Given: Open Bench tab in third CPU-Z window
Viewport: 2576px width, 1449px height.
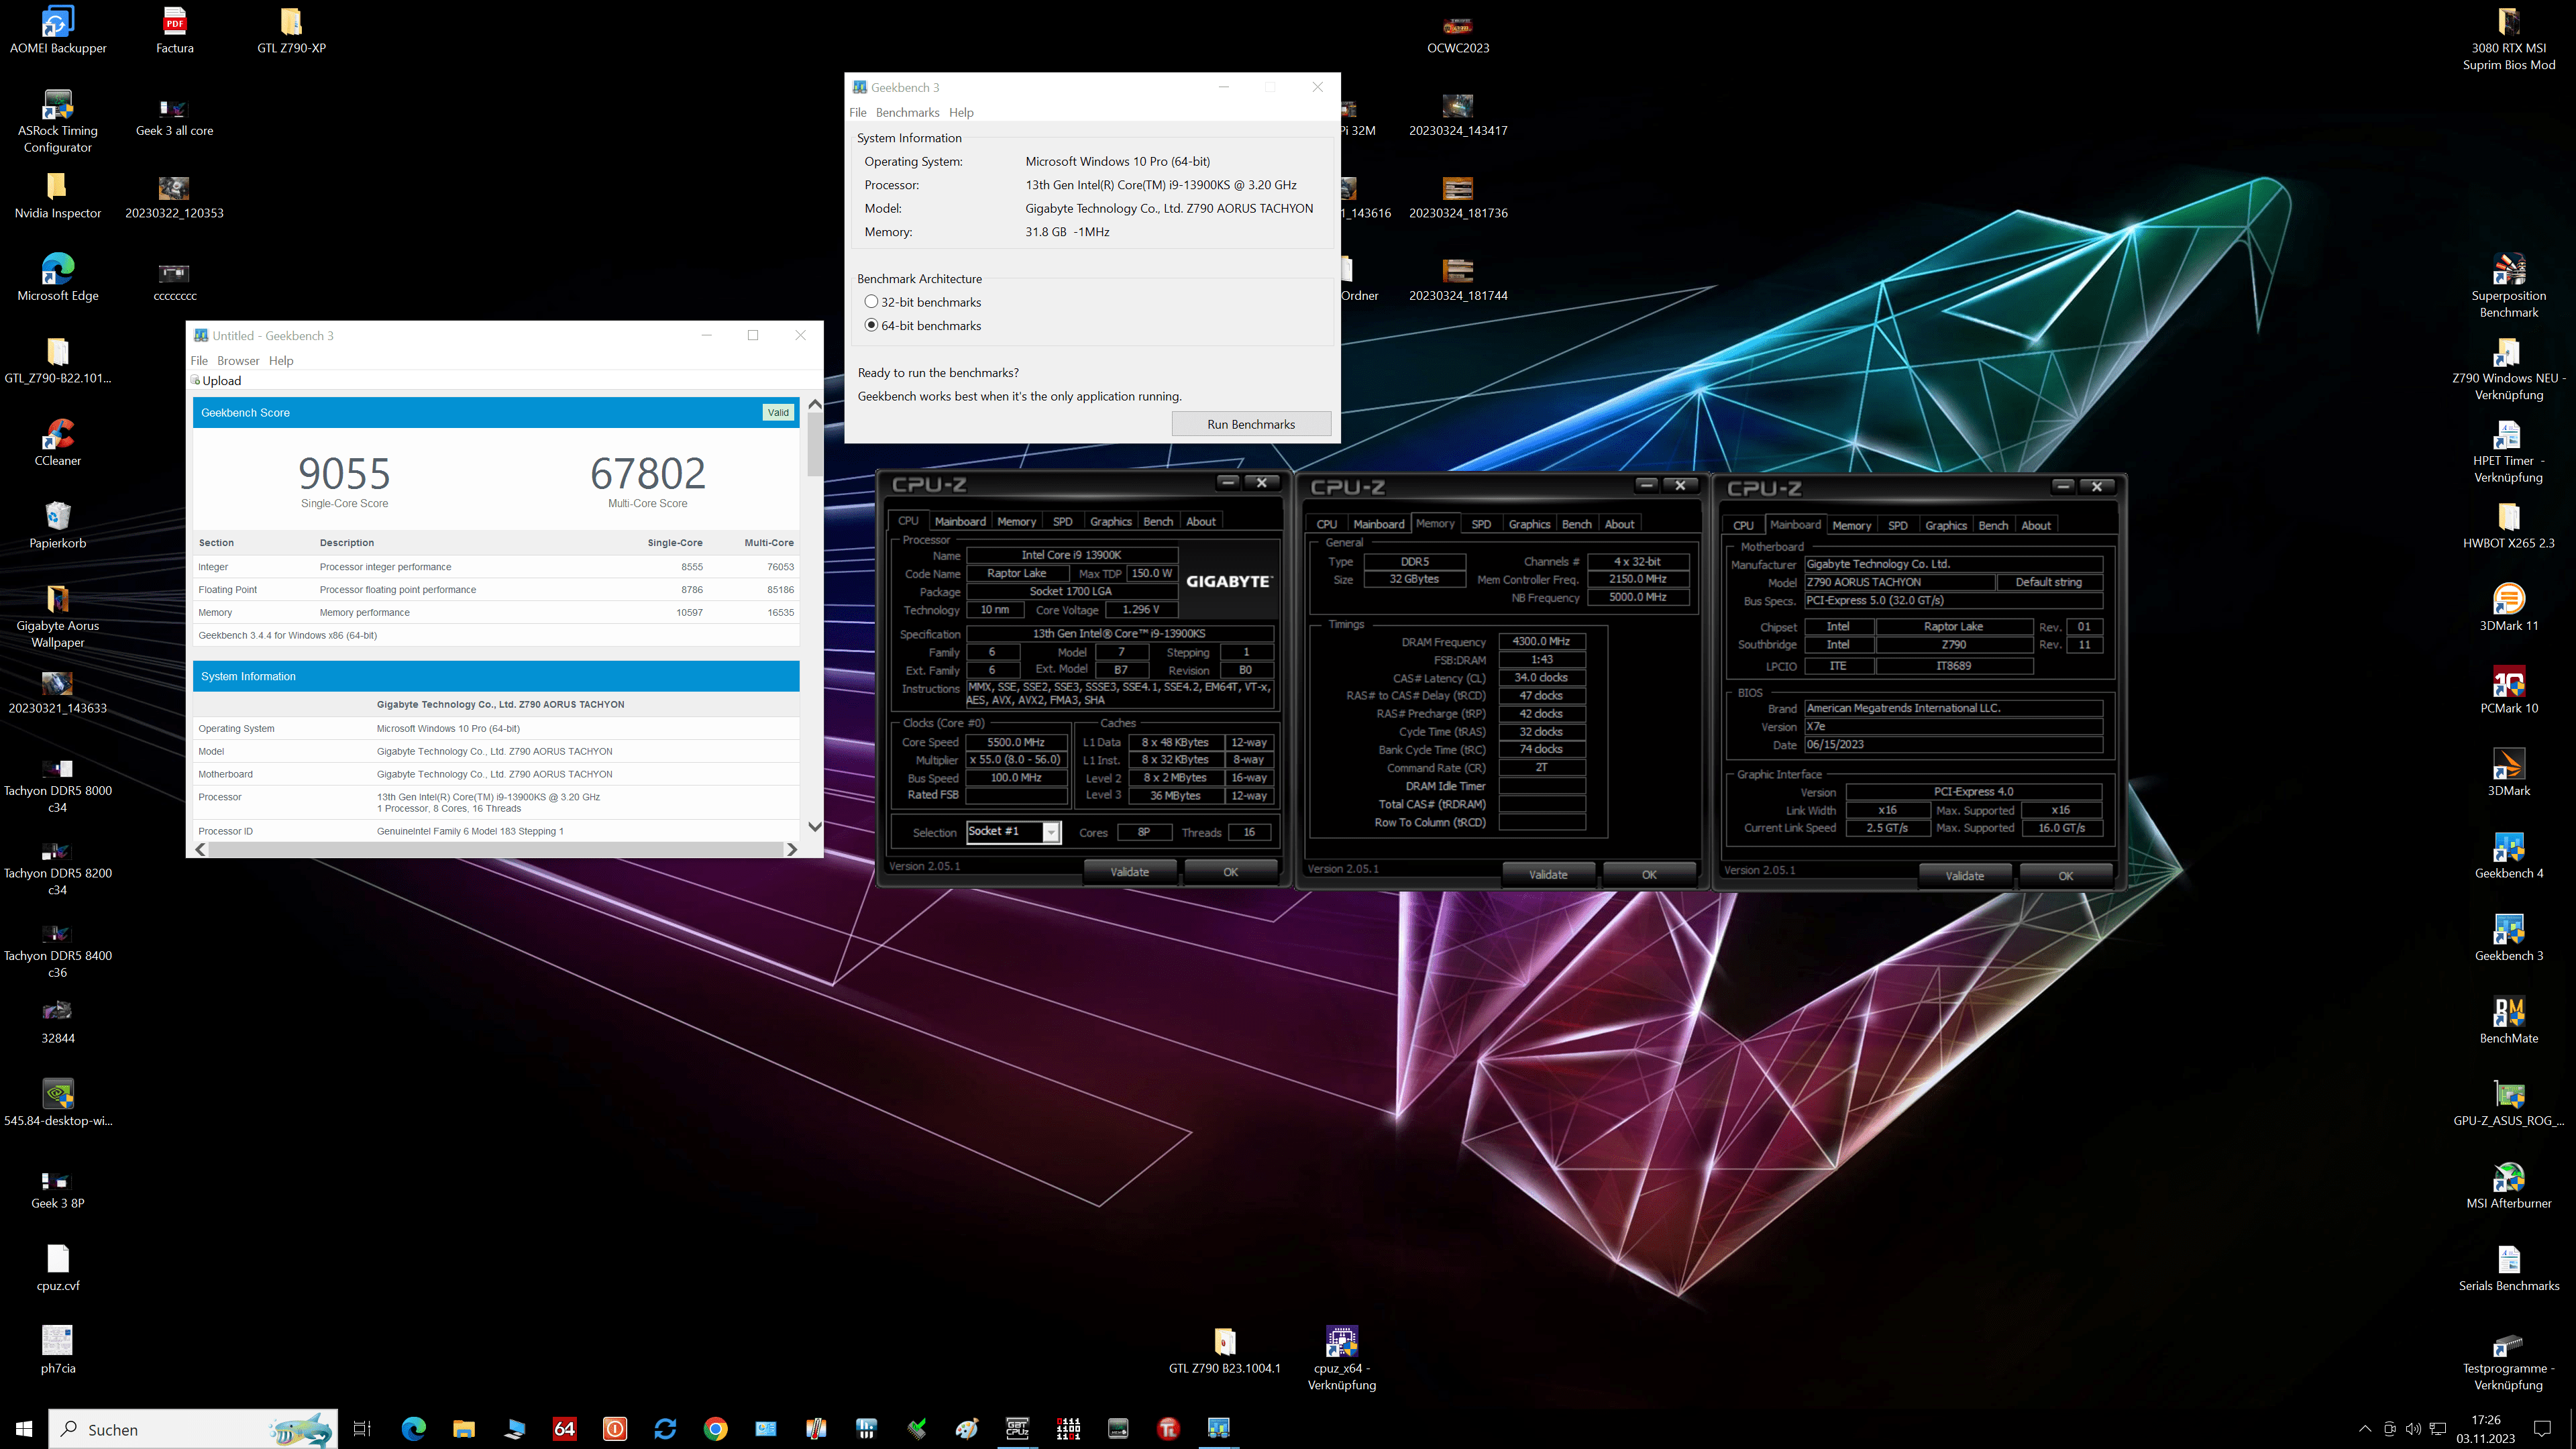Looking at the screenshot, I should [1993, 526].
